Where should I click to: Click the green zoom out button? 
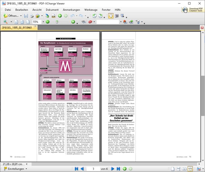[x=48, y=22]
